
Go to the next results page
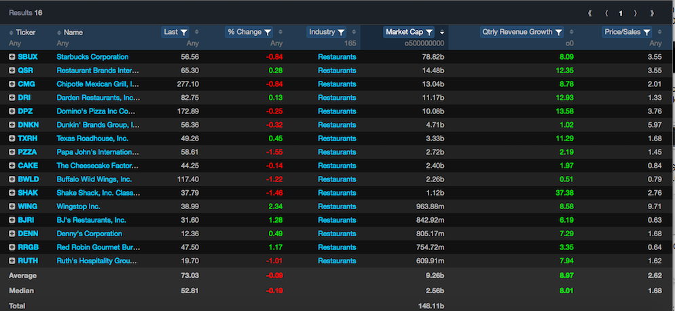(635, 14)
